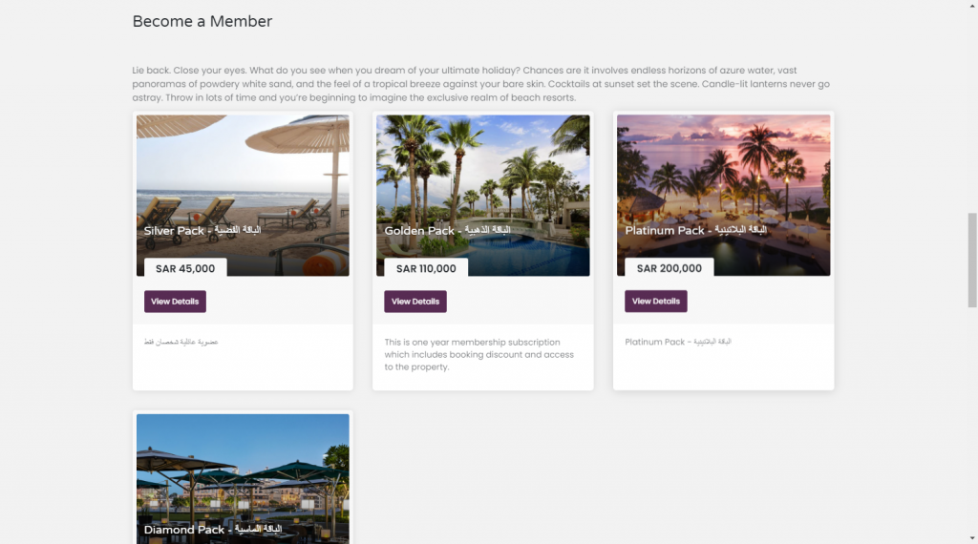The image size is (978, 544).
Task: Select the Platinum Pack sunset resort image
Action: pos(724,172)
